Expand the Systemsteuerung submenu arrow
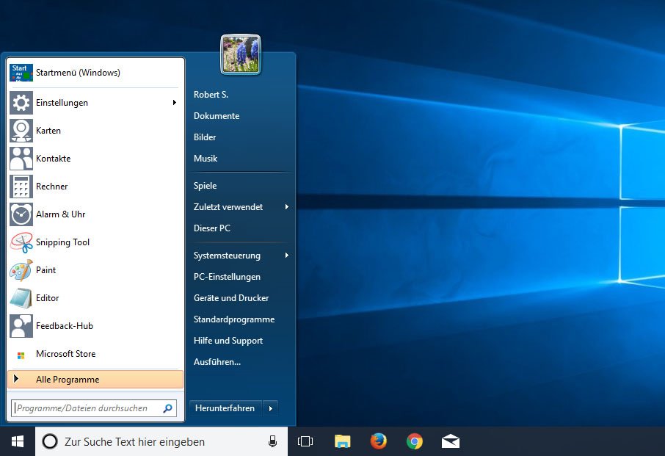Screen dimensions: 665x456 tap(287, 256)
